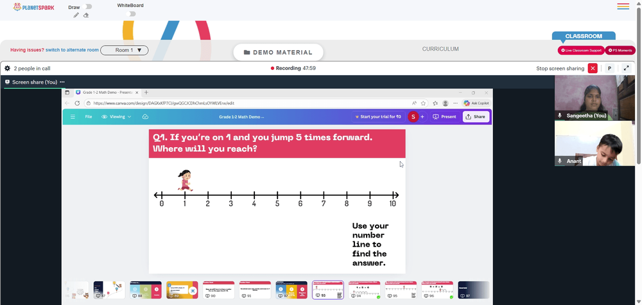Screen dimensions: 642x305
Task: Open the PlanetSpark hamburger menu
Action: coord(623,6)
